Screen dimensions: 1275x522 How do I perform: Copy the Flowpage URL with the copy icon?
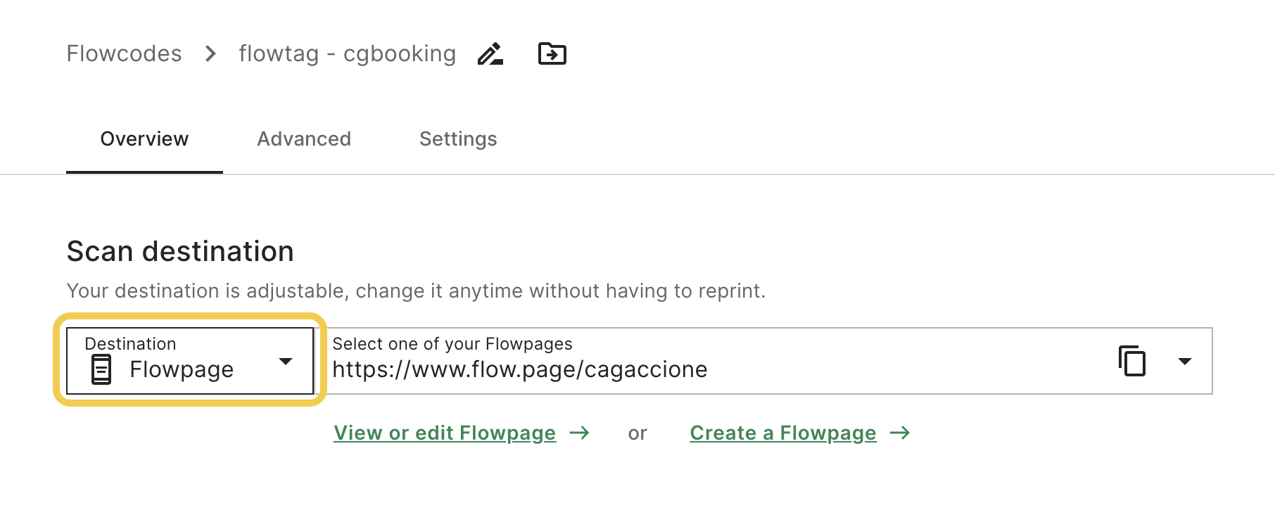click(1132, 361)
